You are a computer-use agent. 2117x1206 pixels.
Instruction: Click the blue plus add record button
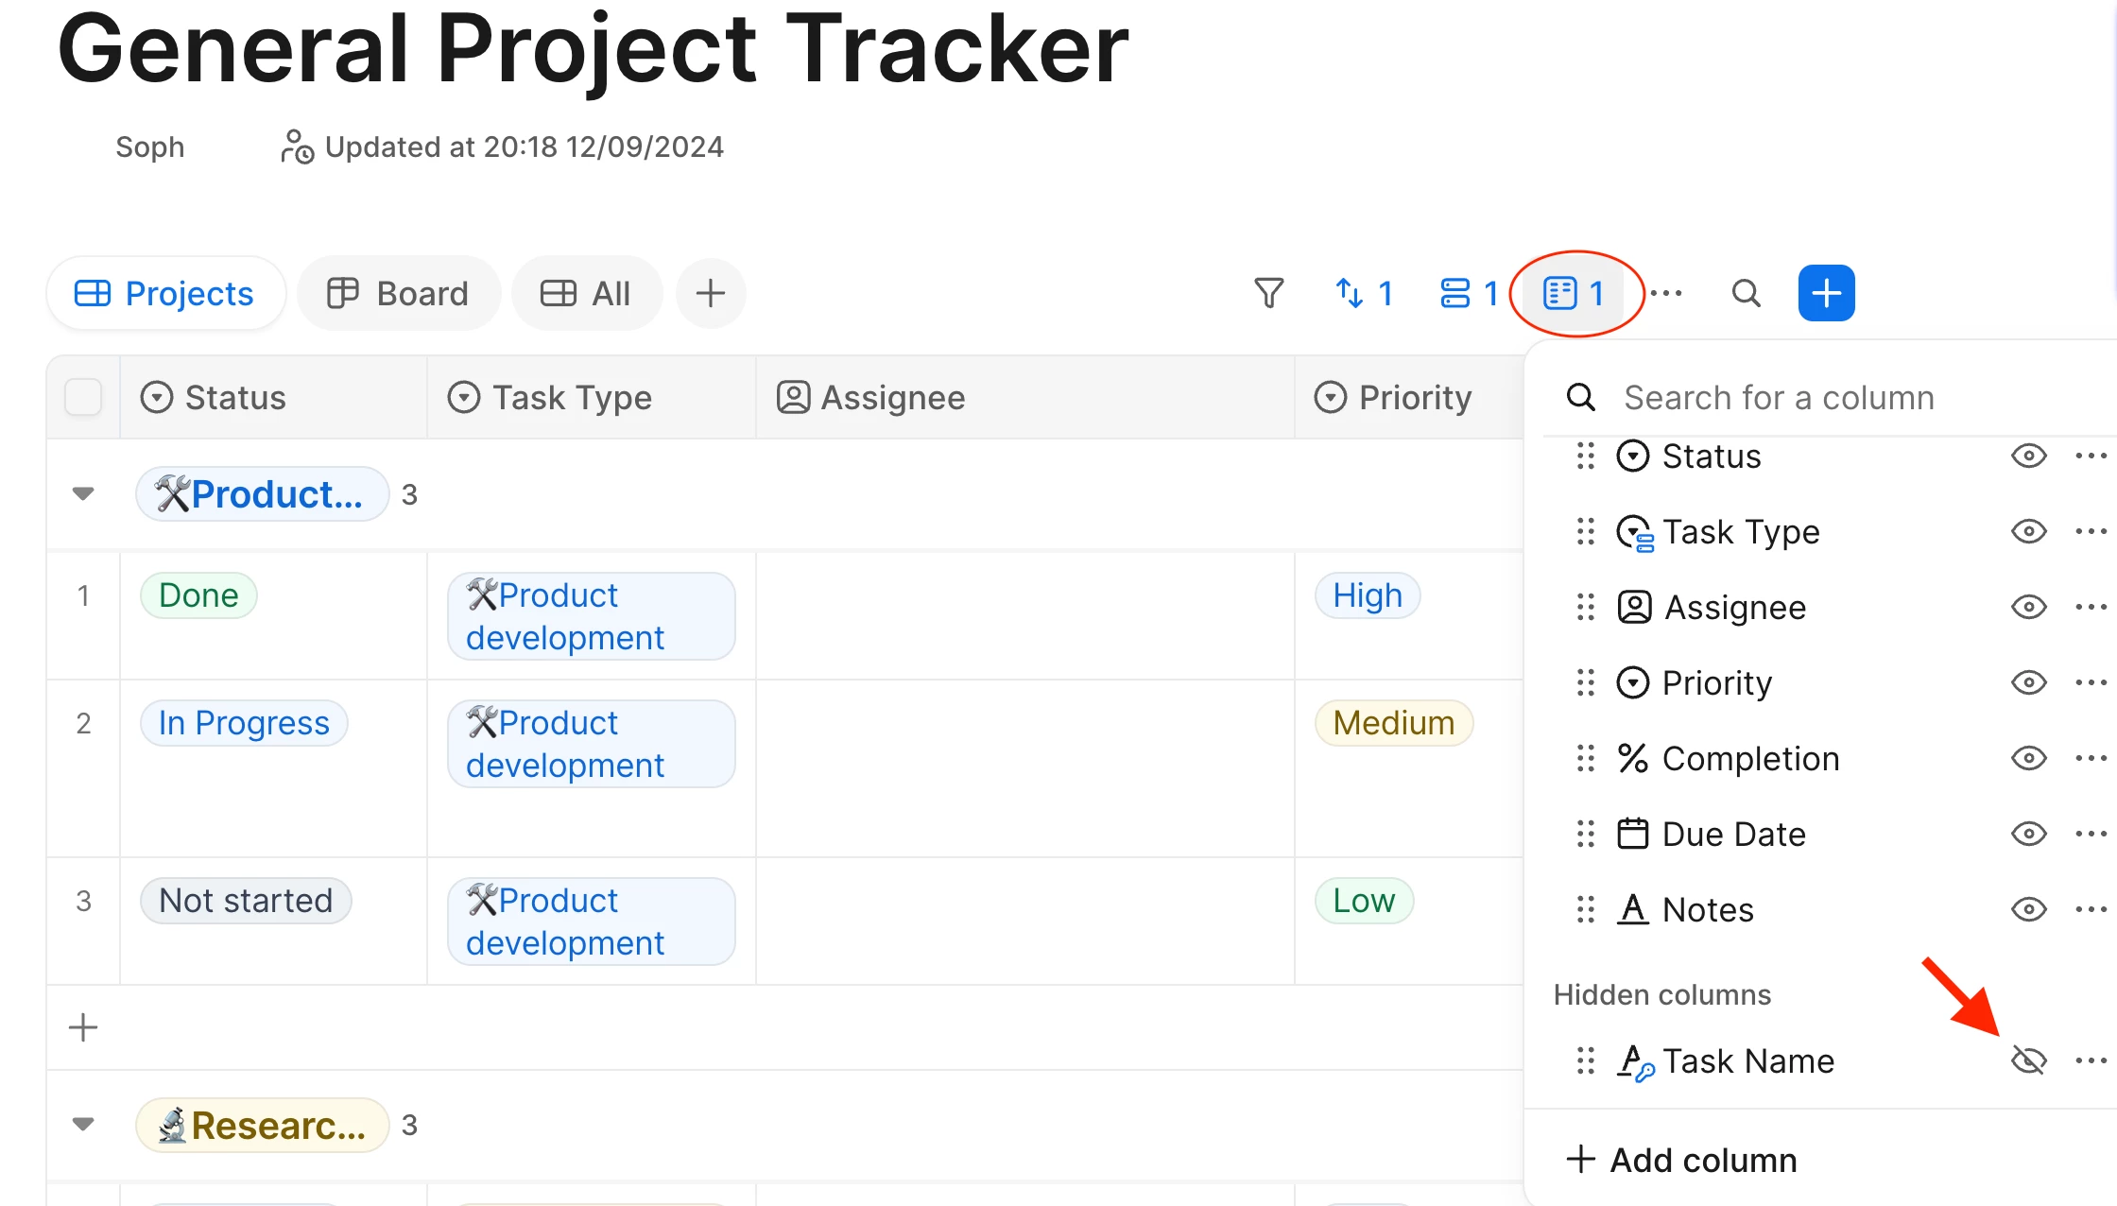click(1826, 293)
